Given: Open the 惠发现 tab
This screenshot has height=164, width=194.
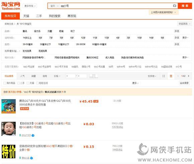Looking at the screenshot, I should [72, 16].
